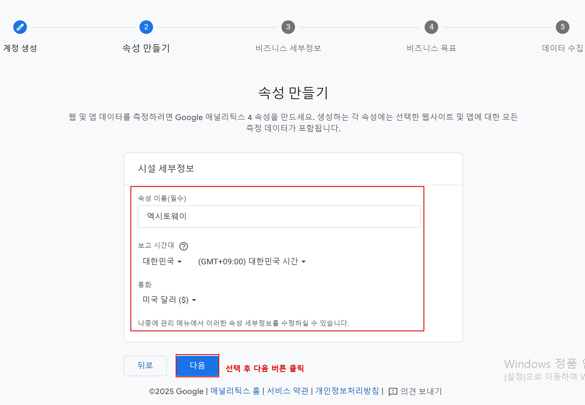Click the 속성 이름 input containing 엑시토웨이
This screenshot has height=405, width=585.
tap(279, 216)
